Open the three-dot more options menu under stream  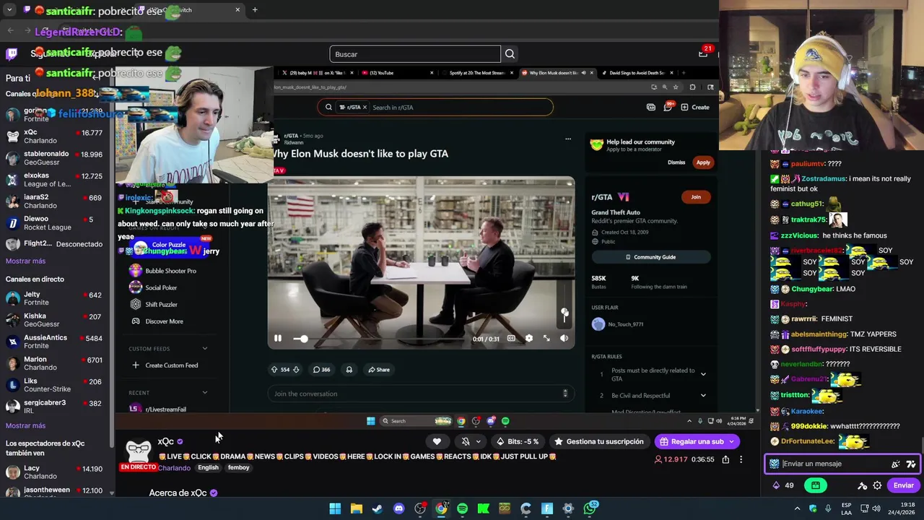[x=741, y=459]
